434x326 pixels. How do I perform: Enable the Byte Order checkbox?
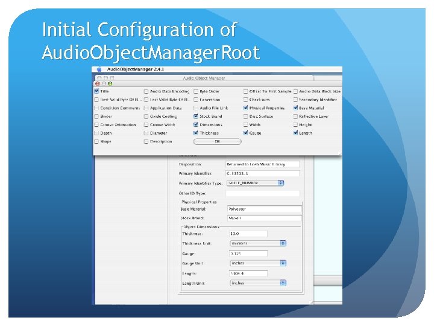point(196,91)
